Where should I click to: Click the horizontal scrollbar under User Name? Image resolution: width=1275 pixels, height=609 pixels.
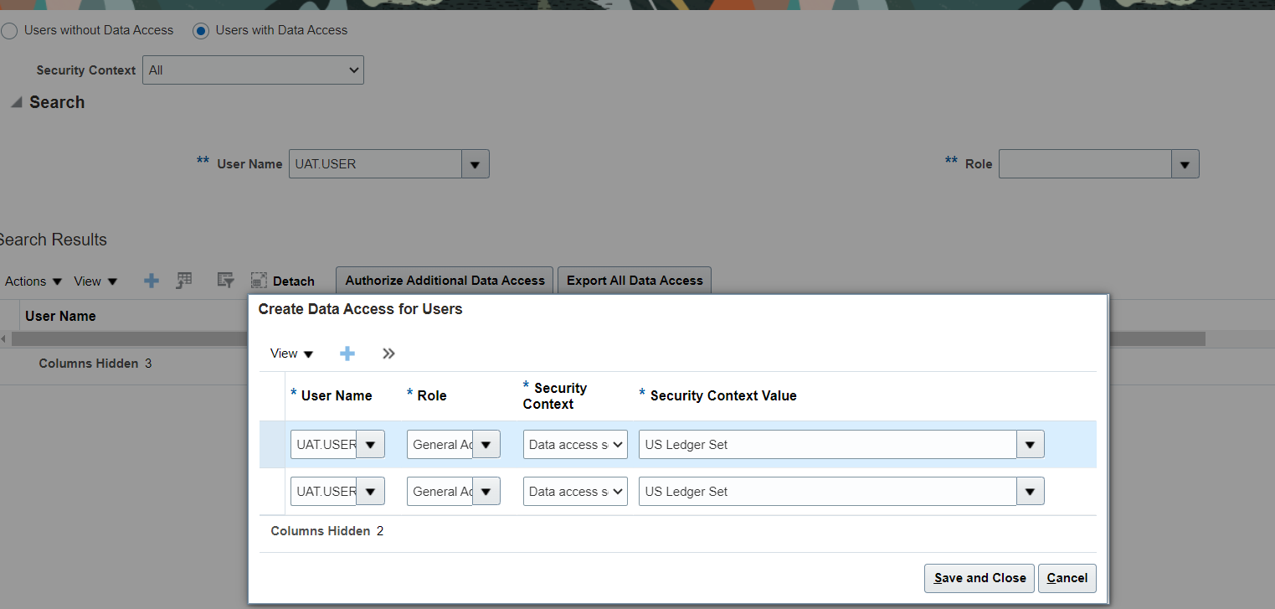coord(126,338)
